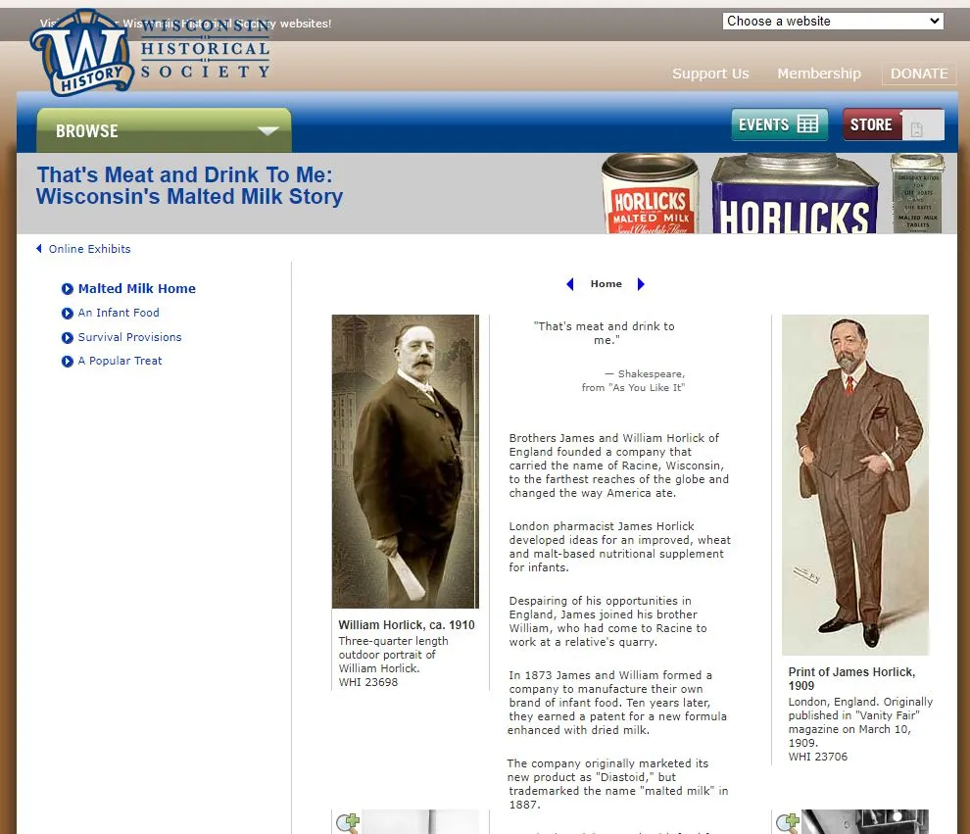970x834 pixels.
Task: Click the bullet icon beside Malted Milk Home
Action: (68, 289)
